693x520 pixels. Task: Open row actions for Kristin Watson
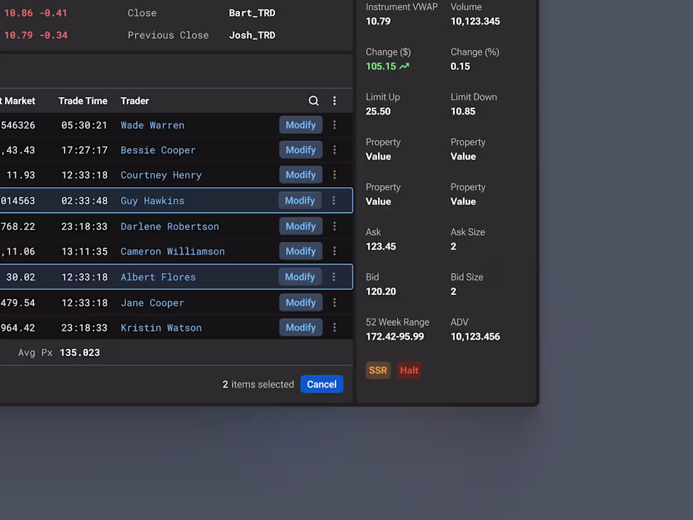334,327
